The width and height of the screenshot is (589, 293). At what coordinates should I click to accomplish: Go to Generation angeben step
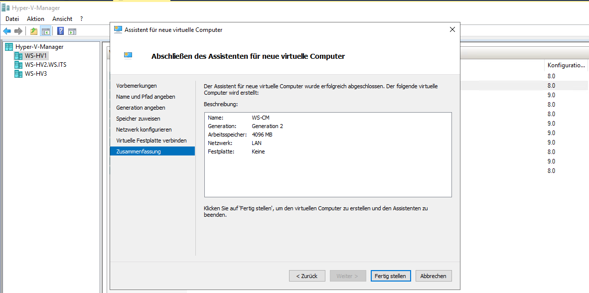141,108
